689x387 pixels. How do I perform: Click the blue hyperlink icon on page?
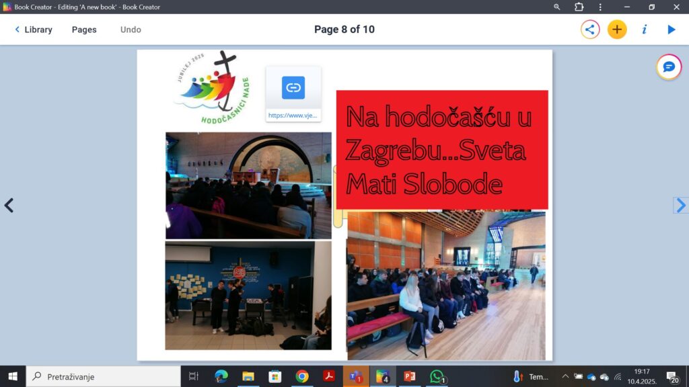click(x=293, y=88)
